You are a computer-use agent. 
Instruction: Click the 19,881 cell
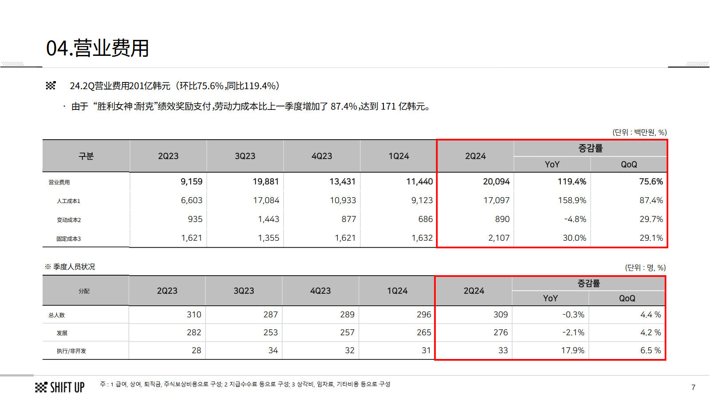[x=266, y=182]
